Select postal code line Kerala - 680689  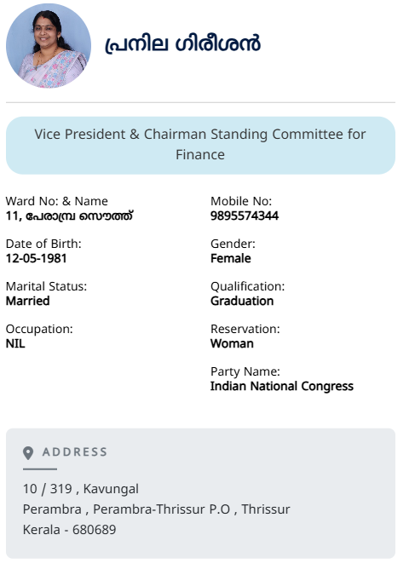point(69,530)
